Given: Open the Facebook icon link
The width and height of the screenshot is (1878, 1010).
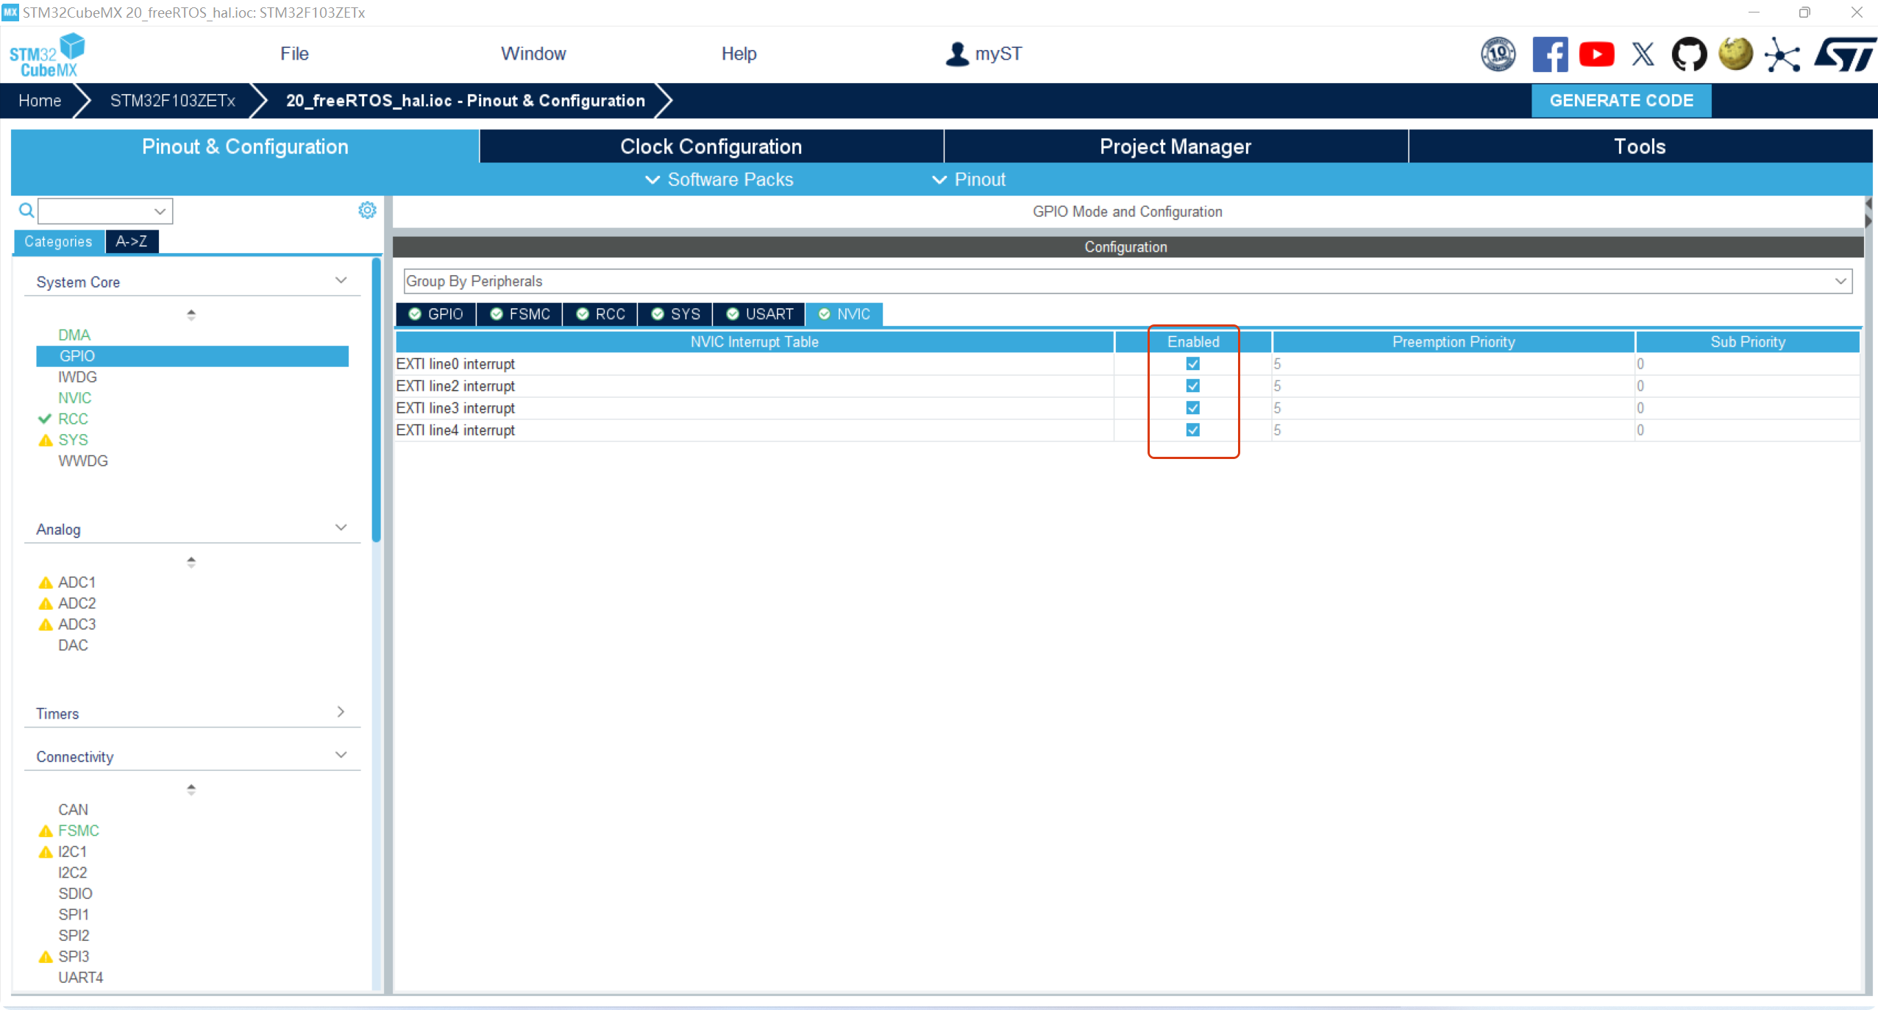Looking at the screenshot, I should (x=1549, y=54).
